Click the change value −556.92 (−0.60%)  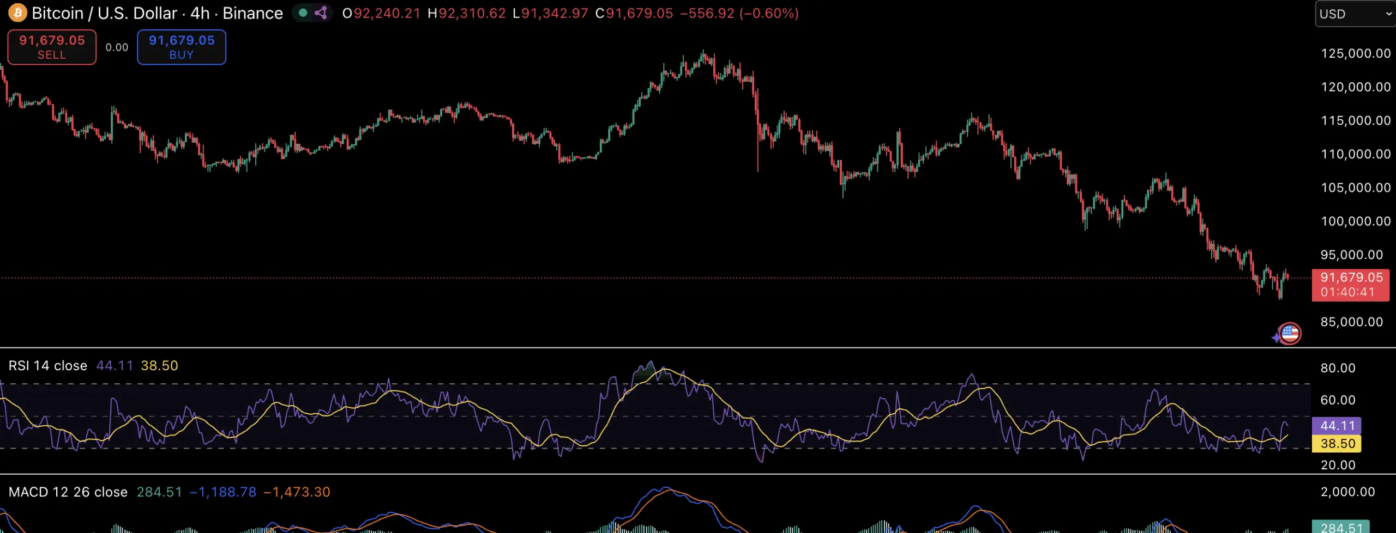pyautogui.click(x=739, y=13)
